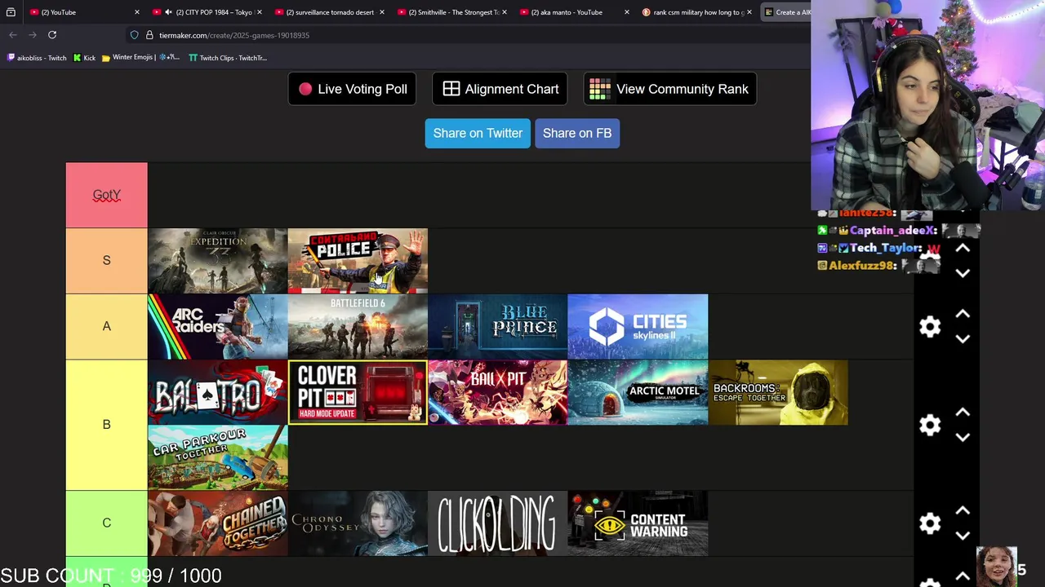Select Ball x Pit game tile
The image size is (1045, 587).
[x=497, y=392]
